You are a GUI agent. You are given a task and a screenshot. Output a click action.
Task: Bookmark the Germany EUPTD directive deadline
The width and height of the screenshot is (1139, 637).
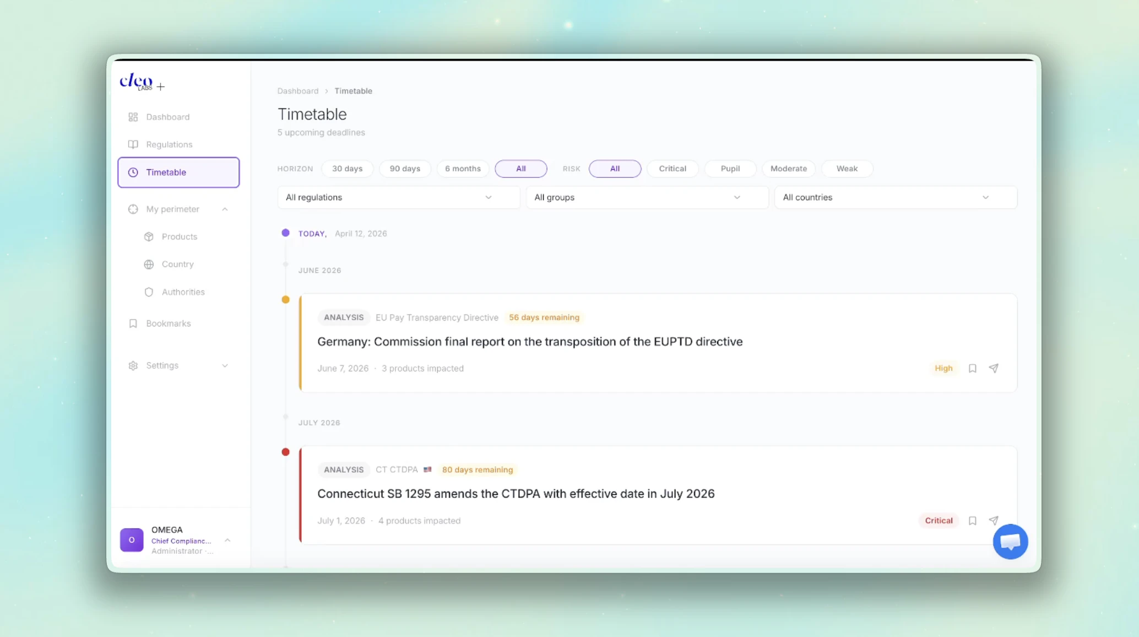pyautogui.click(x=972, y=368)
